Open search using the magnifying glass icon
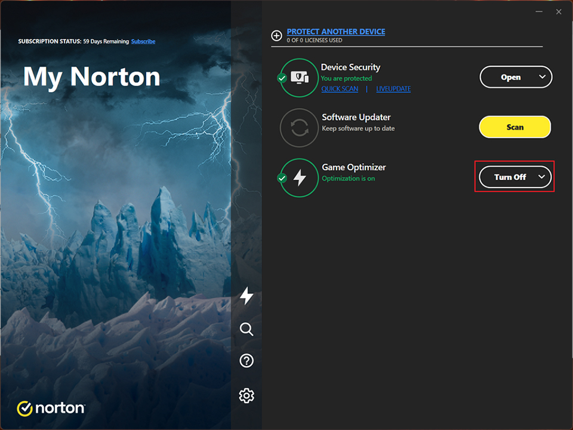 [247, 329]
